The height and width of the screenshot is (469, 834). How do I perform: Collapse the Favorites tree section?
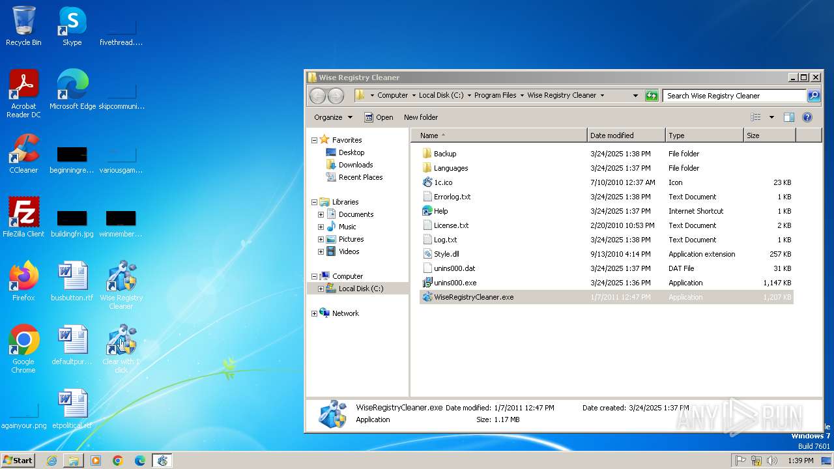click(314, 140)
